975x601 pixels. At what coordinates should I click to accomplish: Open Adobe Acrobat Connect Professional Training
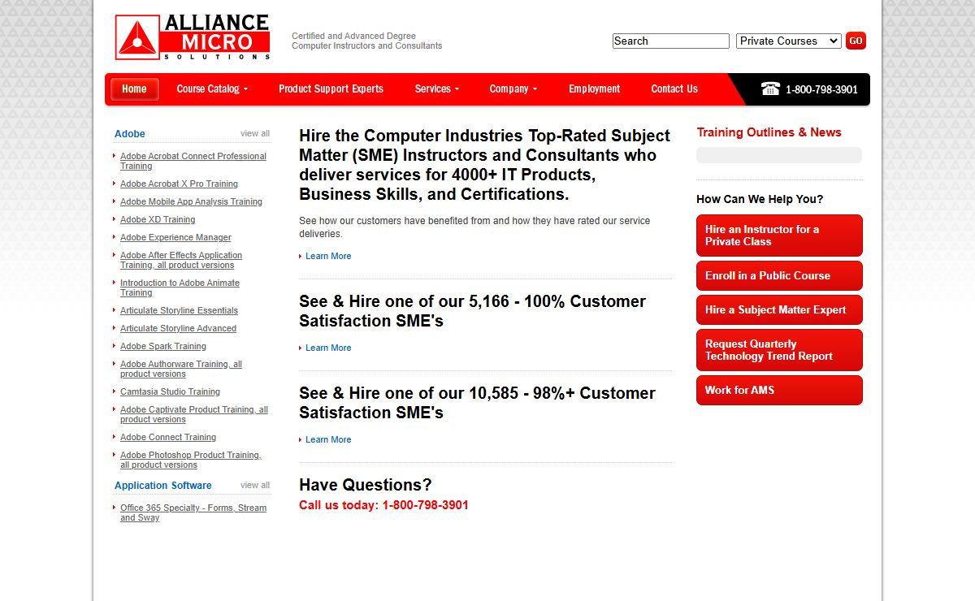(x=193, y=161)
